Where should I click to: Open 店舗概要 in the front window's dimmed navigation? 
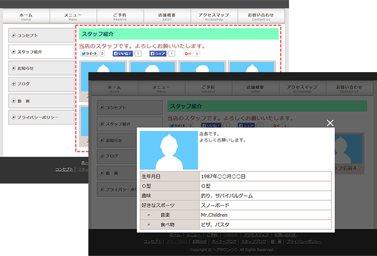pos(255,89)
